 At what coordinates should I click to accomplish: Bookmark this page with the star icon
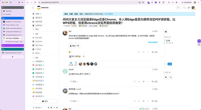tap(143, 2)
